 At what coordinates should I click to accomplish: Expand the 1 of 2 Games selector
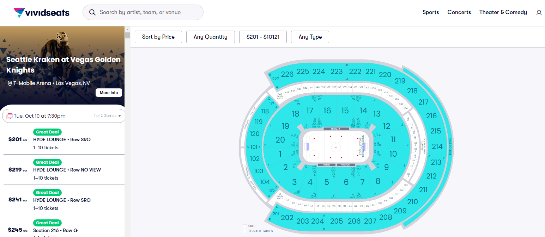pos(108,116)
